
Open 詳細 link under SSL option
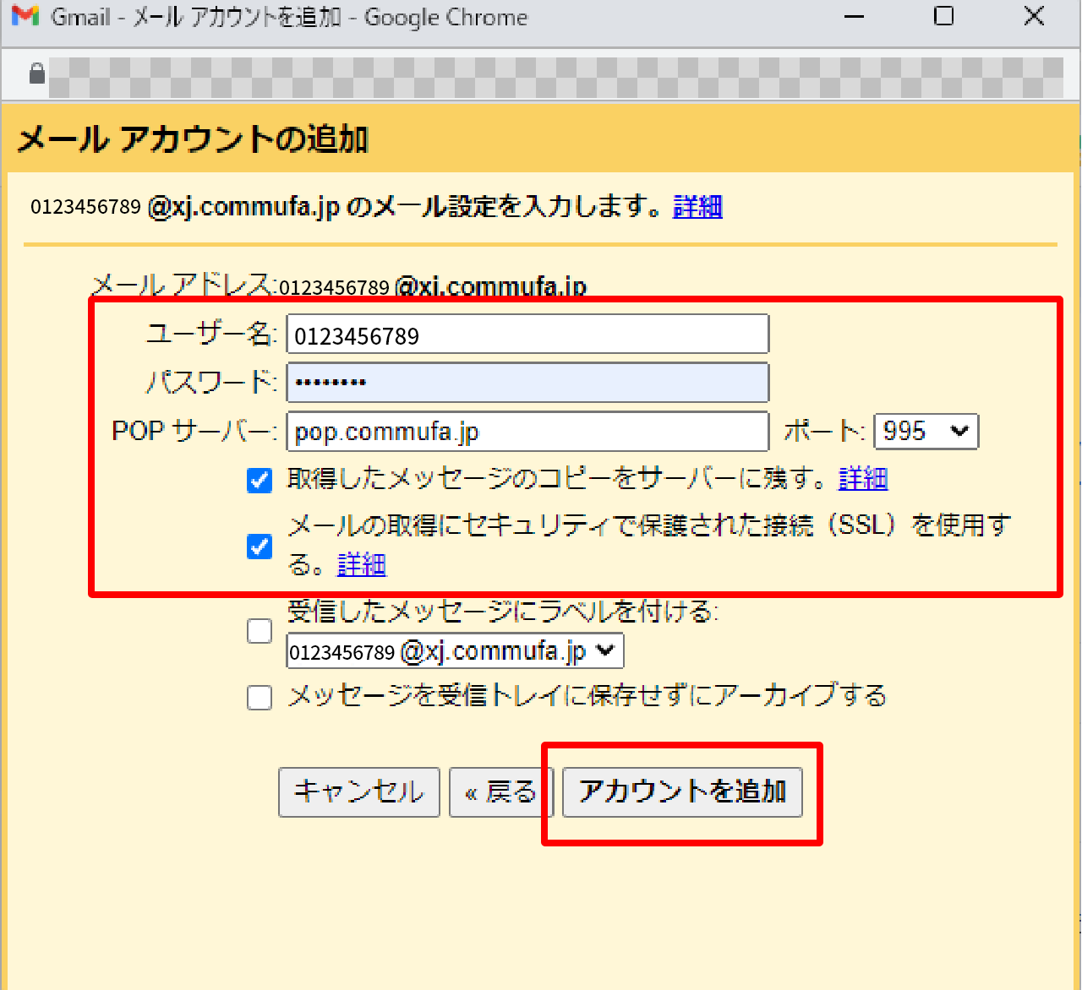(x=362, y=564)
